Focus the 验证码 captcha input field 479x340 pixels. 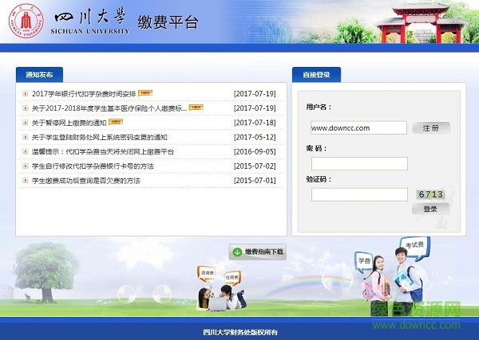359,194
